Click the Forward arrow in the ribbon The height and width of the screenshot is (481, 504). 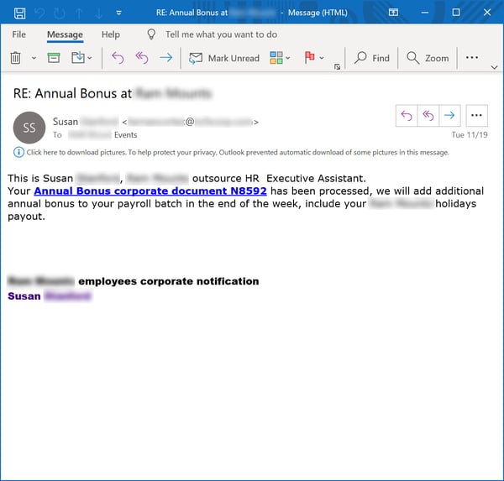[x=165, y=58]
